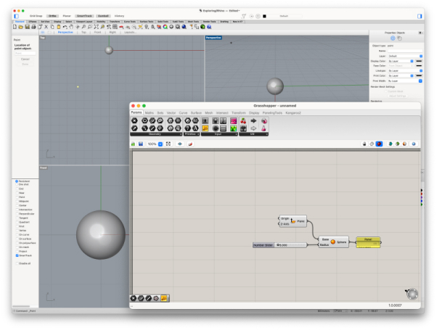Open the Curve tab in Grasshopper
The height and width of the screenshot is (330, 437).
(x=183, y=113)
